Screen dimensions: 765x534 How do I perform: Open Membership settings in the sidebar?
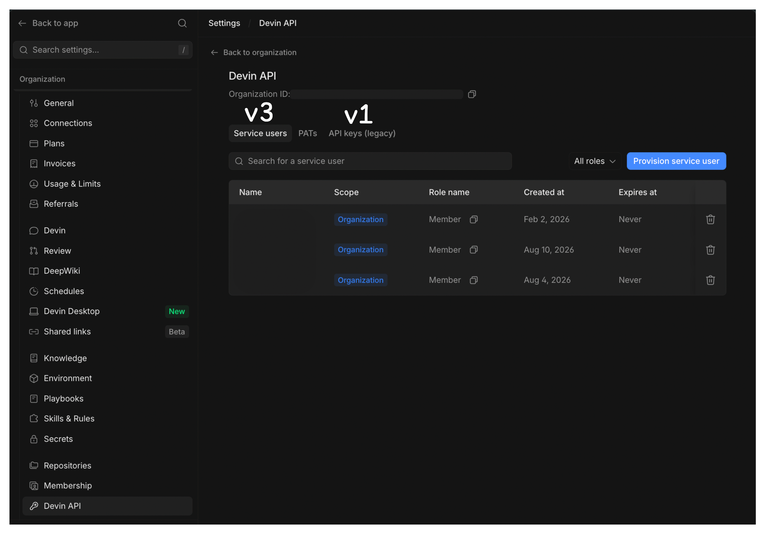[107, 486]
